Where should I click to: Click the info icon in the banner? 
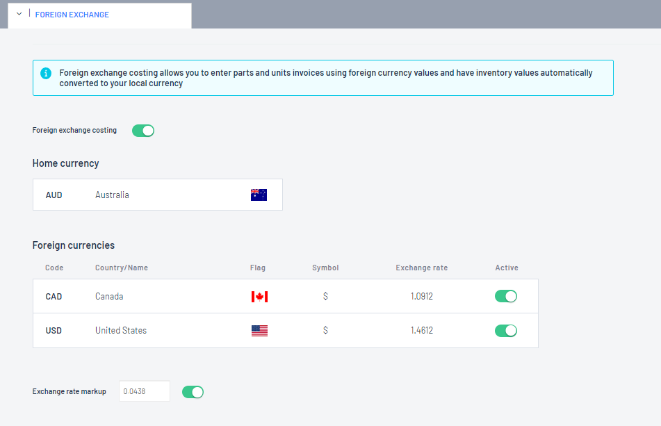46,74
